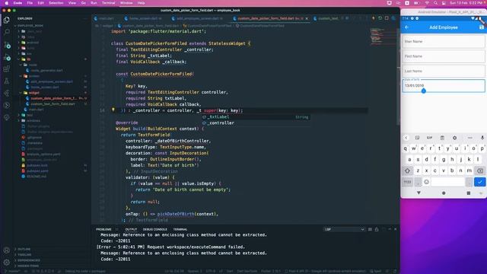This screenshot has width=487, height=274.
Task: Tap the GIF button on the emulator keyboard
Action: [x=429, y=138]
